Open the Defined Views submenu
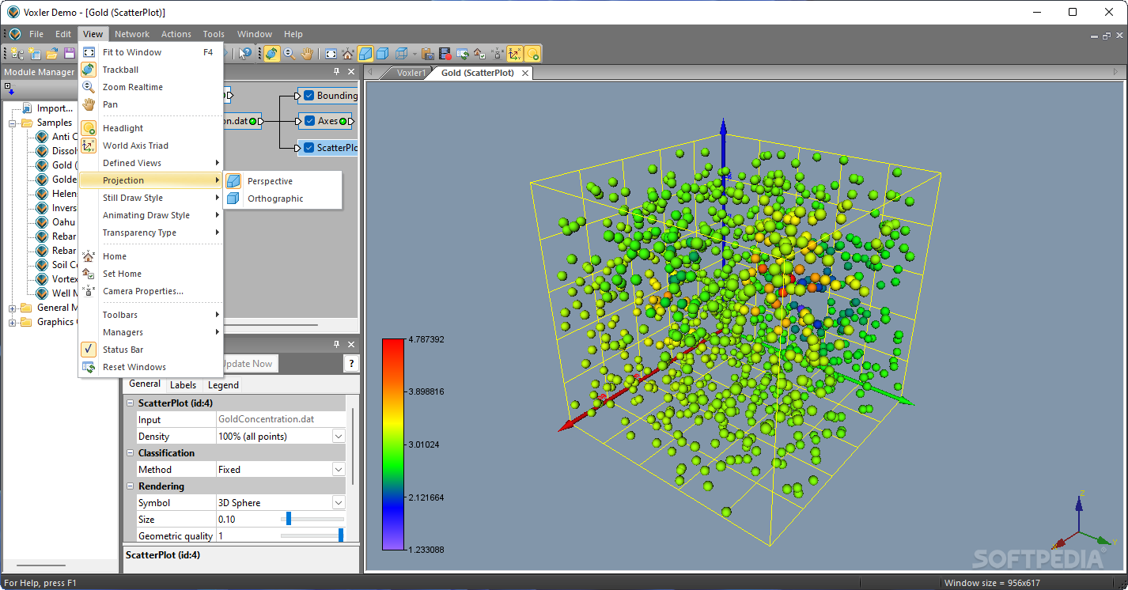Viewport: 1128px width, 590px height. [x=150, y=163]
